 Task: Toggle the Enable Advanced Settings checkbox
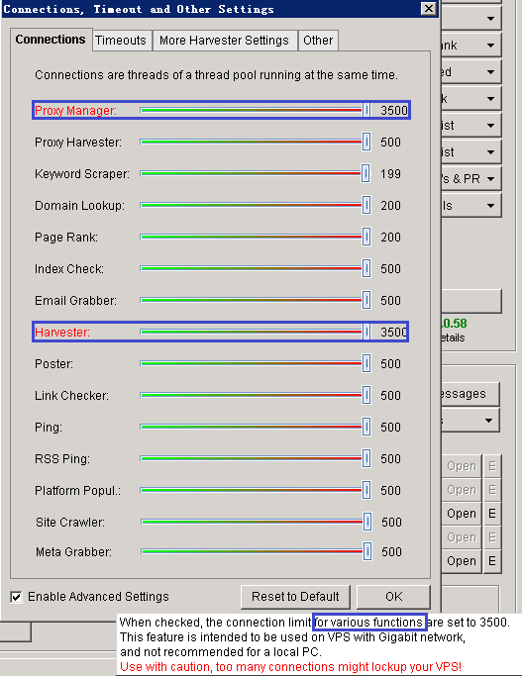tap(16, 597)
